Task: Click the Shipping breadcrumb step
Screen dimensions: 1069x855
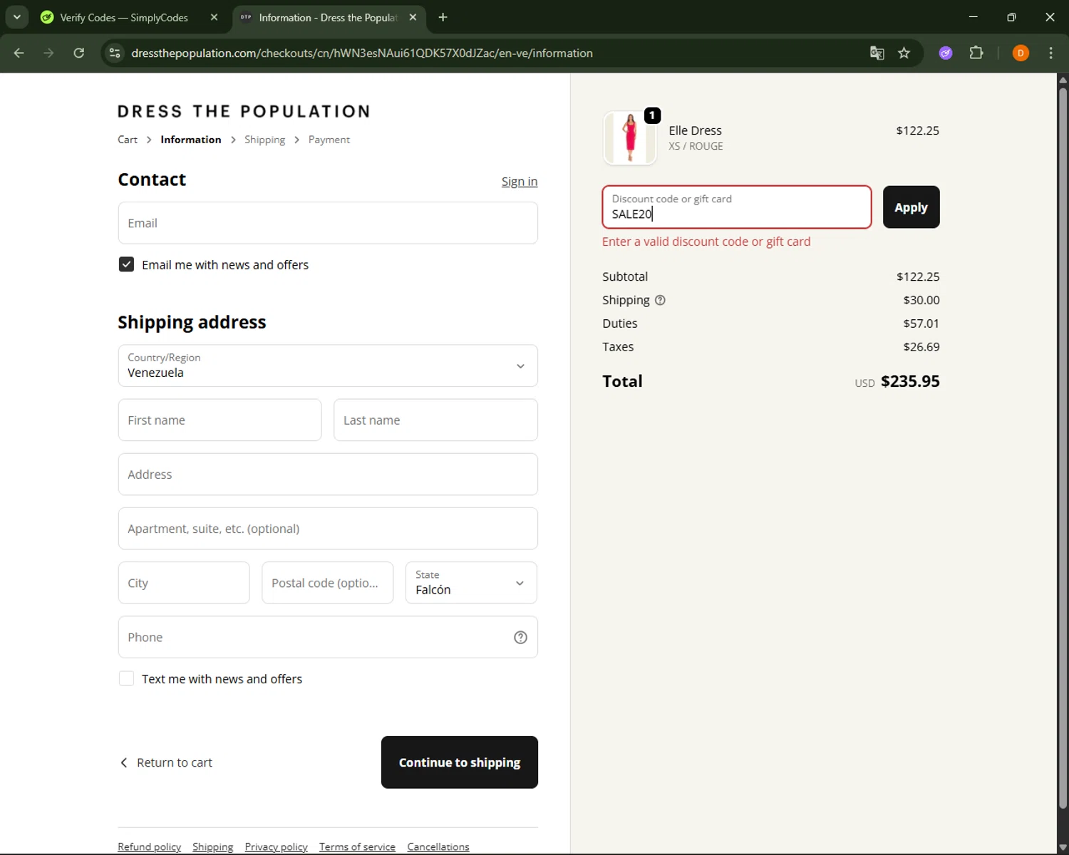Action: point(264,140)
